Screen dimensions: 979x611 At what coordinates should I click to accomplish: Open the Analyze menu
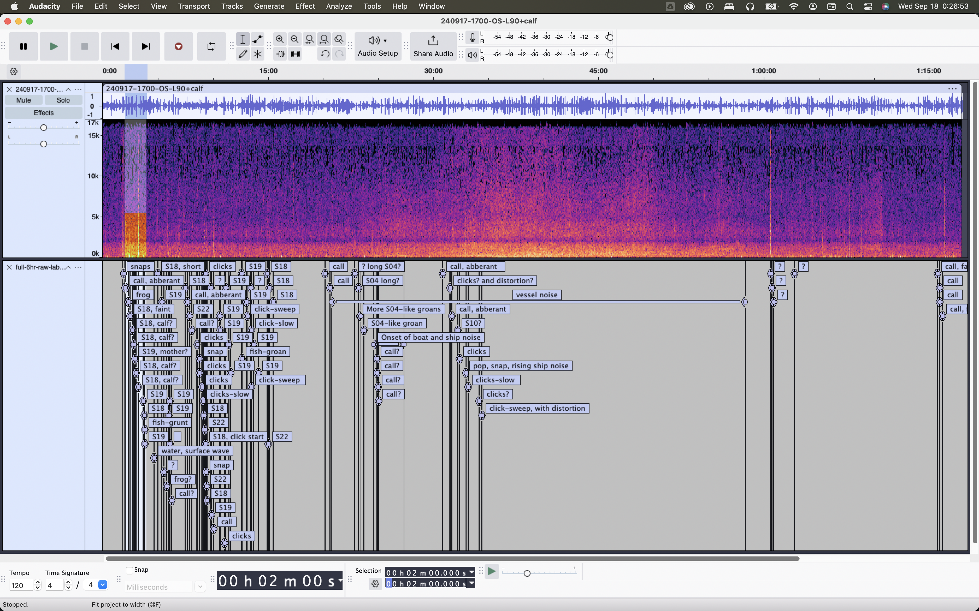(339, 7)
